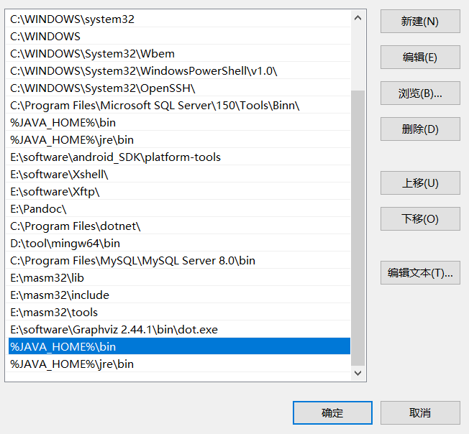Select the System32\OpenSSH\ entry
Image resolution: width=469 pixels, height=434 pixels.
click(179, 88)
